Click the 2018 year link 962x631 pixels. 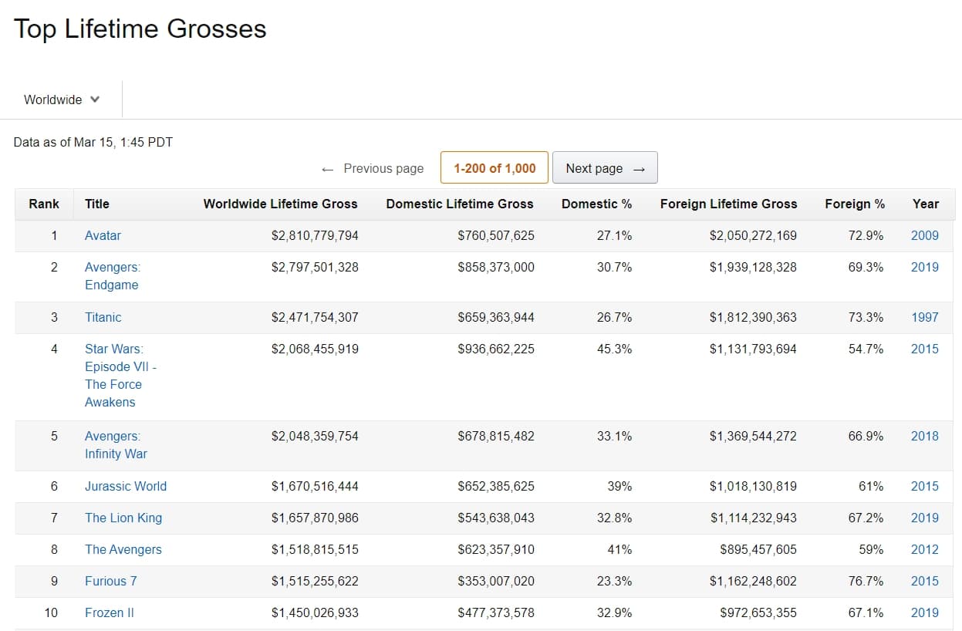(924, 436)
